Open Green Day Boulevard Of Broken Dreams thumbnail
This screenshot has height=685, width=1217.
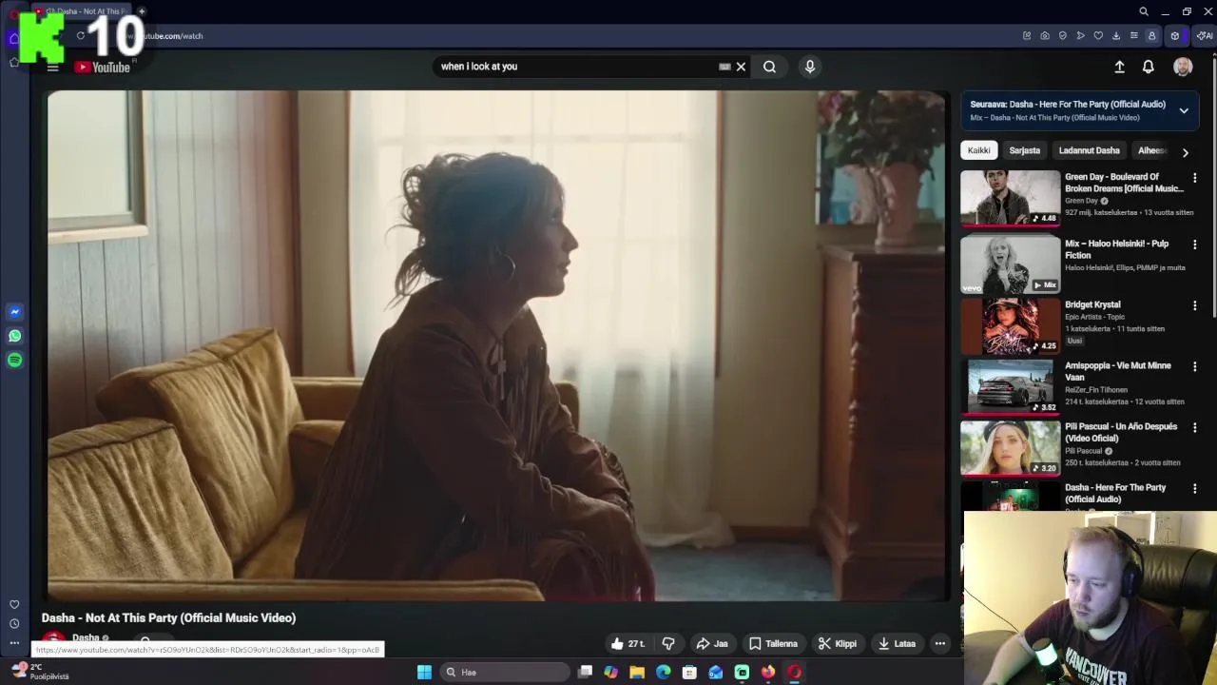[1010, 198]
